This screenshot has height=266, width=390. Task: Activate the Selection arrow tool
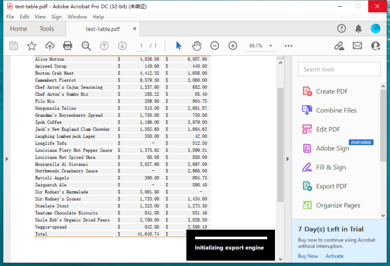coord(178,46)
